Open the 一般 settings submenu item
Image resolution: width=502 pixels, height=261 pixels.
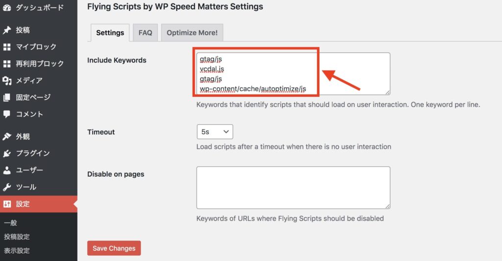click(x=11, y=223)
